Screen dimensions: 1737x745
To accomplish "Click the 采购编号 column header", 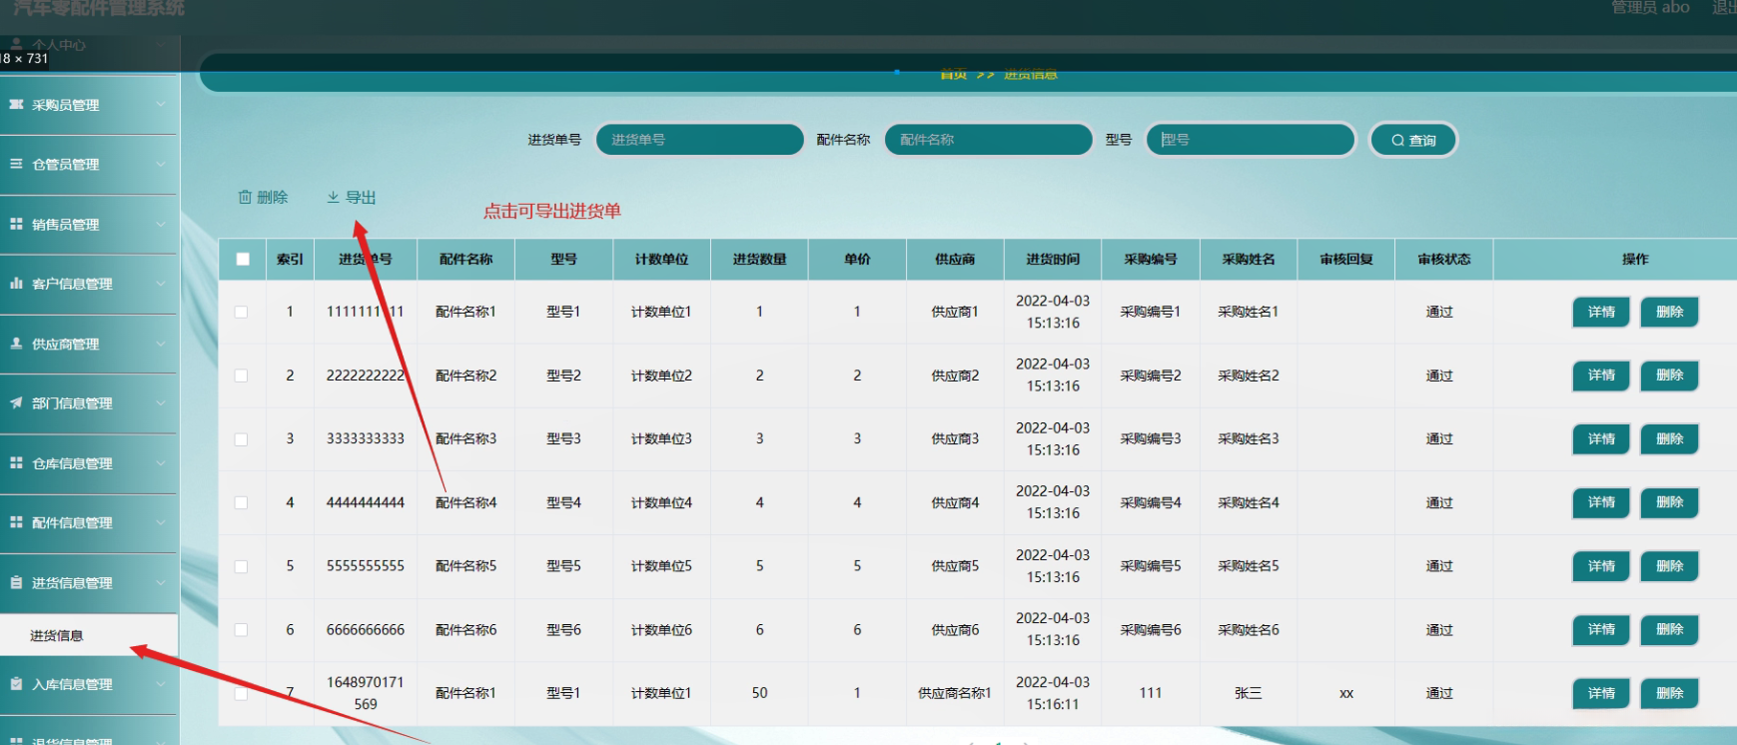I will pos(1151,260).
